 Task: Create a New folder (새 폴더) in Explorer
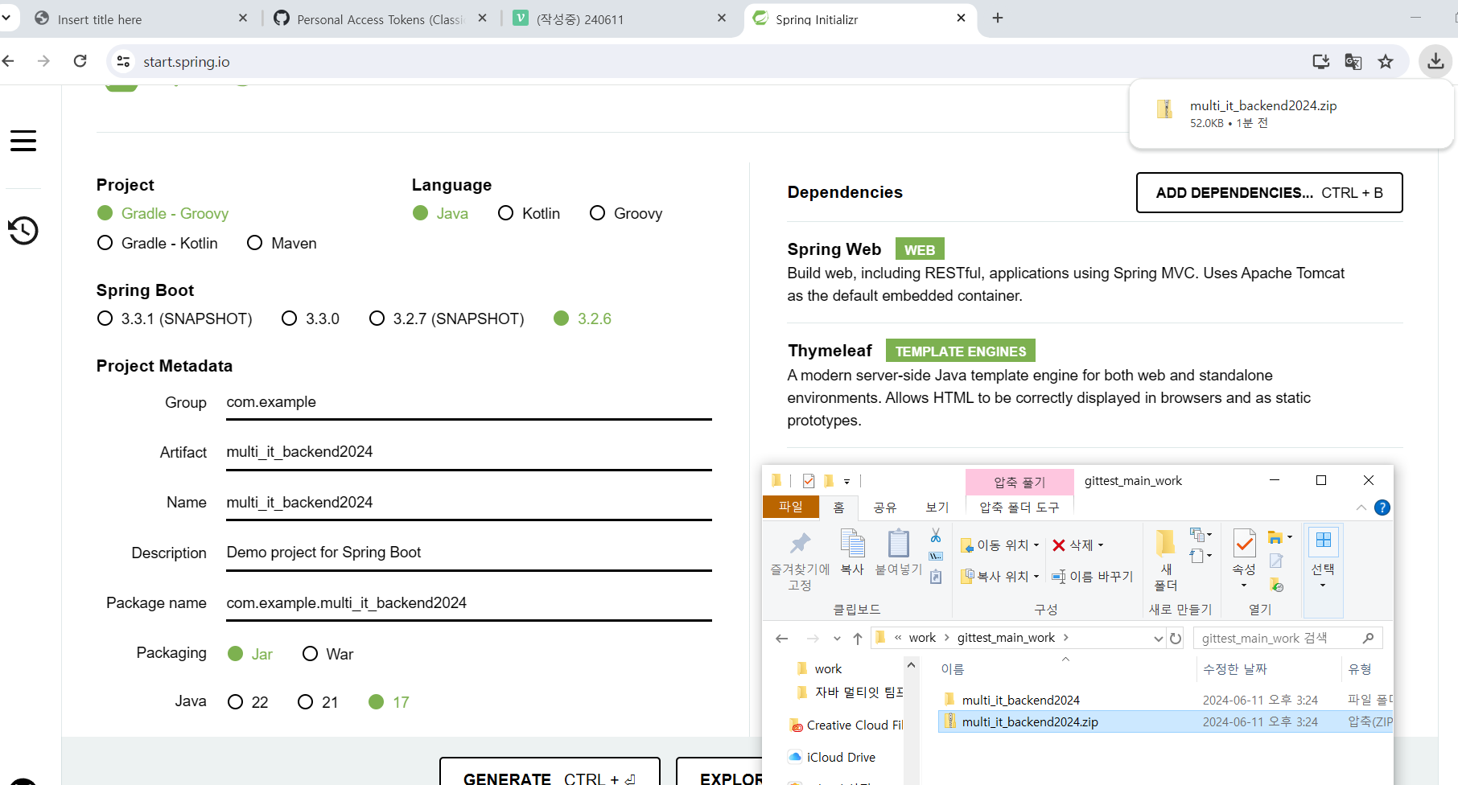pyautogui.click(x=1165, y=560)
